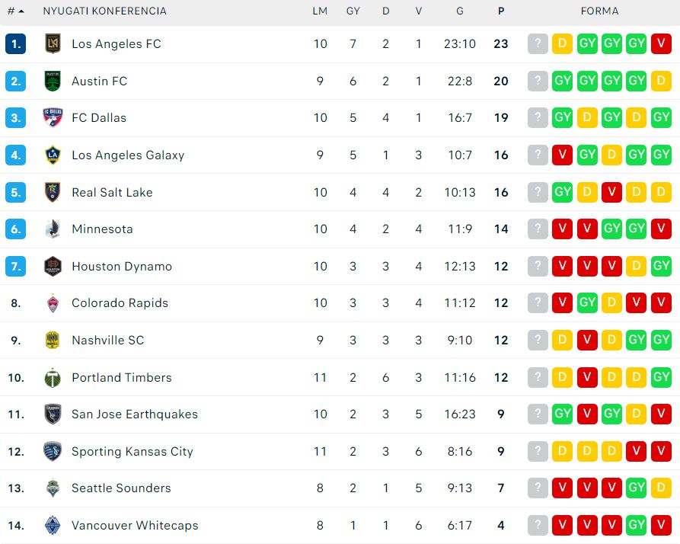Click Los Angeles FC's red V form badge

click(661, 44)
